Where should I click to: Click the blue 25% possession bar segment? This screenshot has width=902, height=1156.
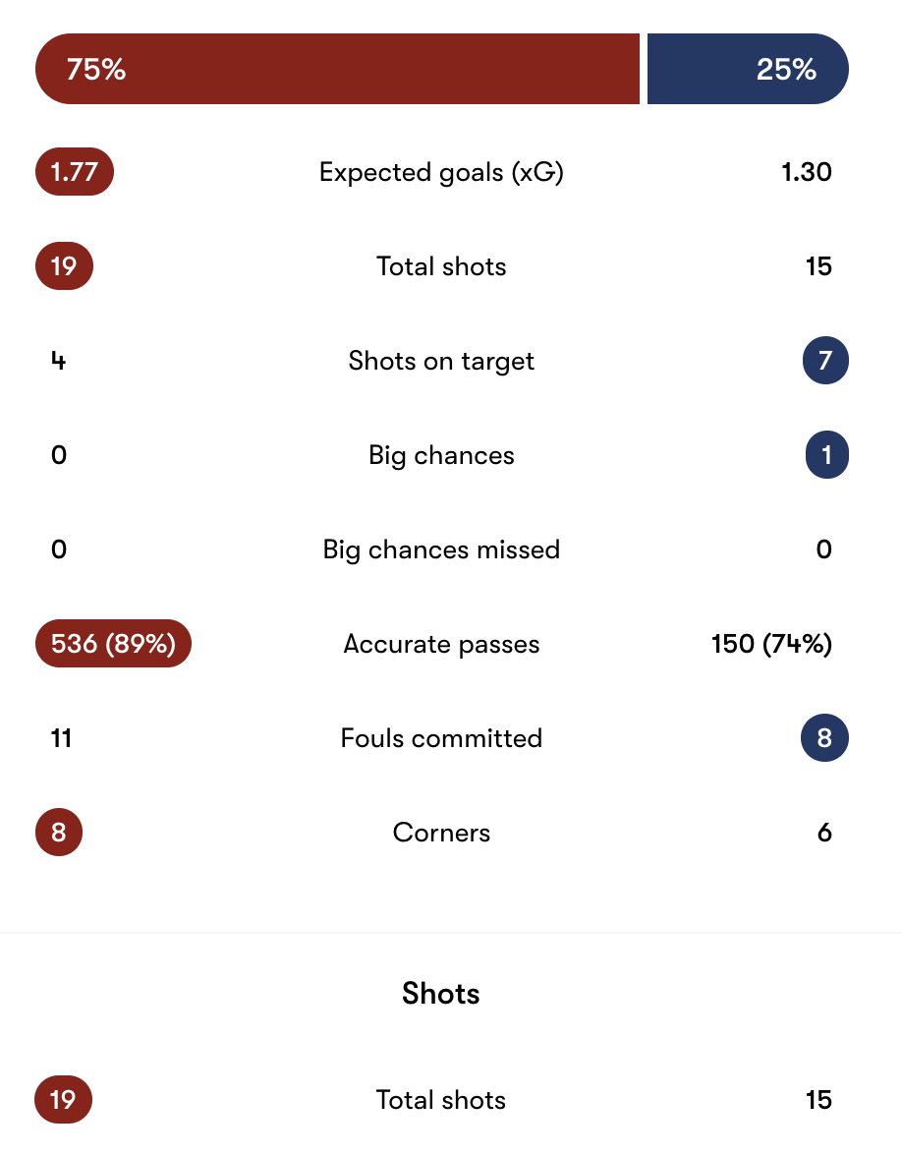point(747,69)
